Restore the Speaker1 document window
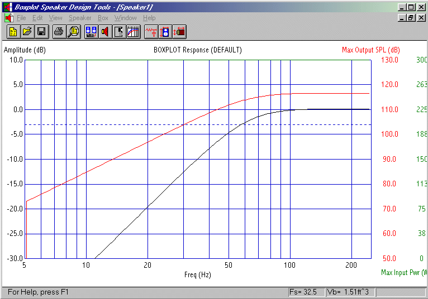428x299 pixels. pyautogui.click(x=411, y=18)
